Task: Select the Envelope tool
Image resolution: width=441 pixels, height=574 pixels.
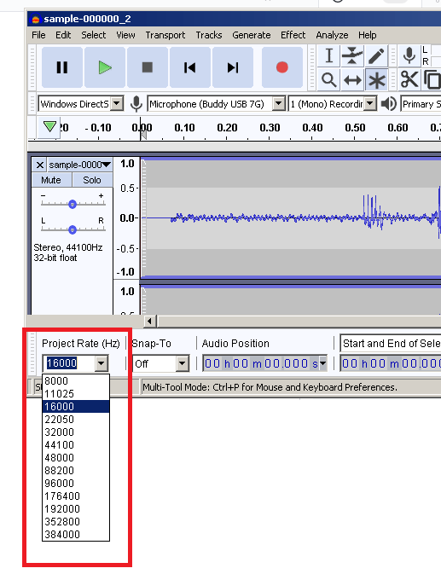Action: [x=352, y=56]
